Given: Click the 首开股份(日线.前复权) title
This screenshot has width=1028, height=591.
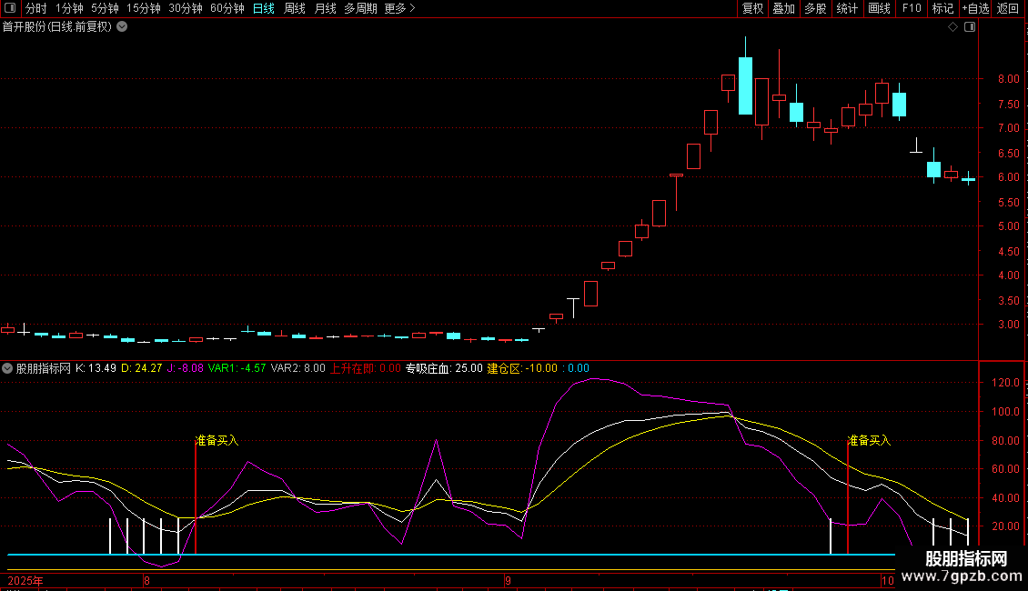Looking at the screenshot, I should coord(57,27).
